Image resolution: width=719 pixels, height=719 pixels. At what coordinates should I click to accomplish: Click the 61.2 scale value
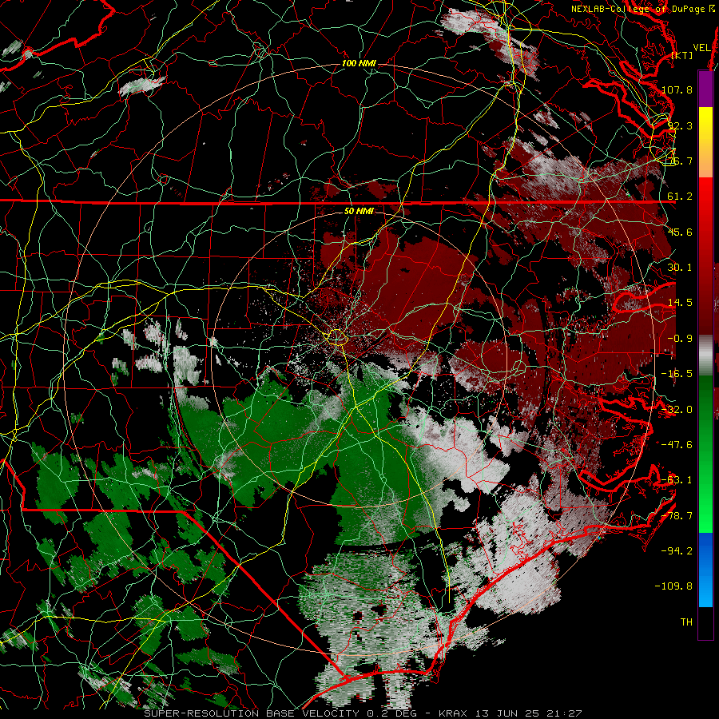pos(680,197)
